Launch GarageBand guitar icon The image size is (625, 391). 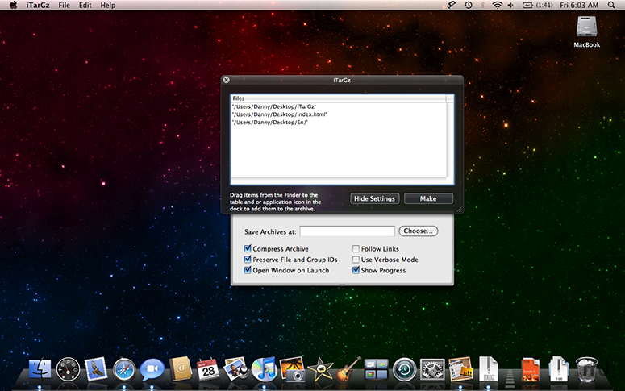coord(348,369)
